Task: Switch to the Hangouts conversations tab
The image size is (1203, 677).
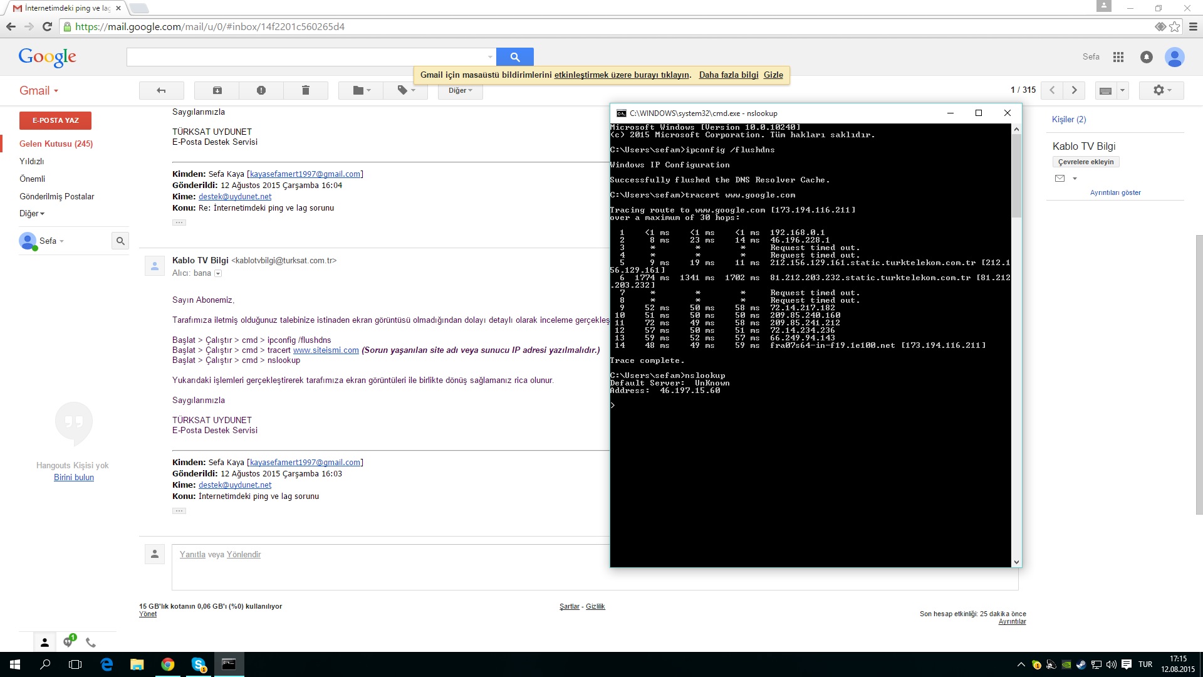Action: click(x=68, y=642)
